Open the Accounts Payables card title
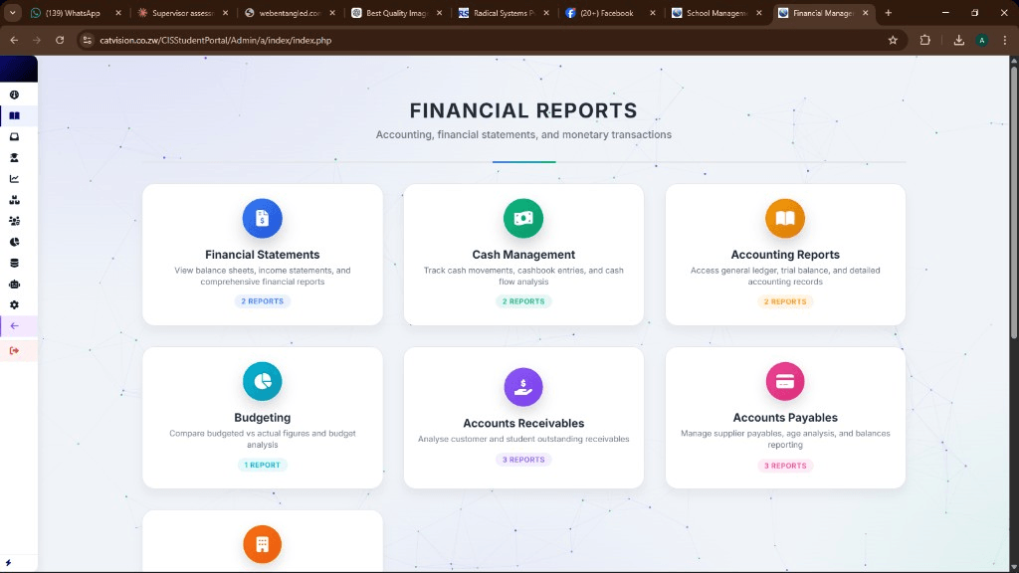Screen dimensions: 1019x573 point(785,418)
